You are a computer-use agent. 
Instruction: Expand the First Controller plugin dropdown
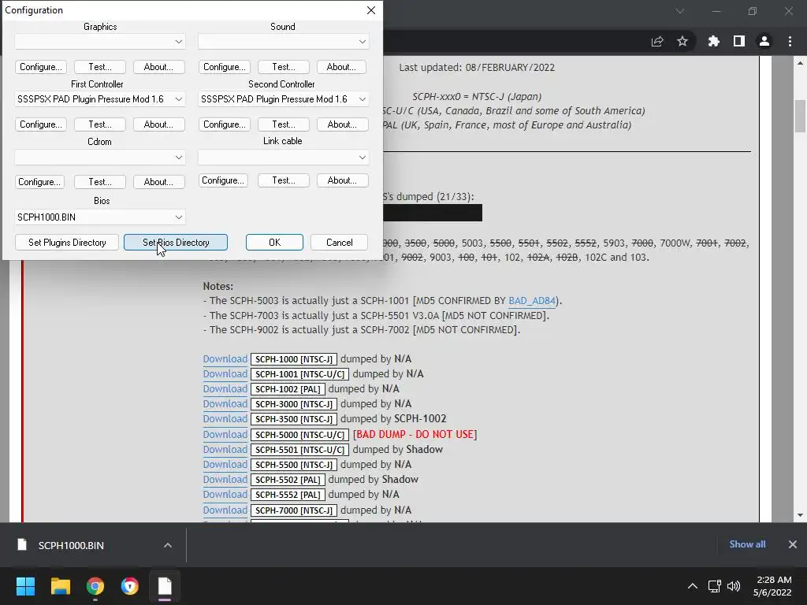[x=100, y=98]
